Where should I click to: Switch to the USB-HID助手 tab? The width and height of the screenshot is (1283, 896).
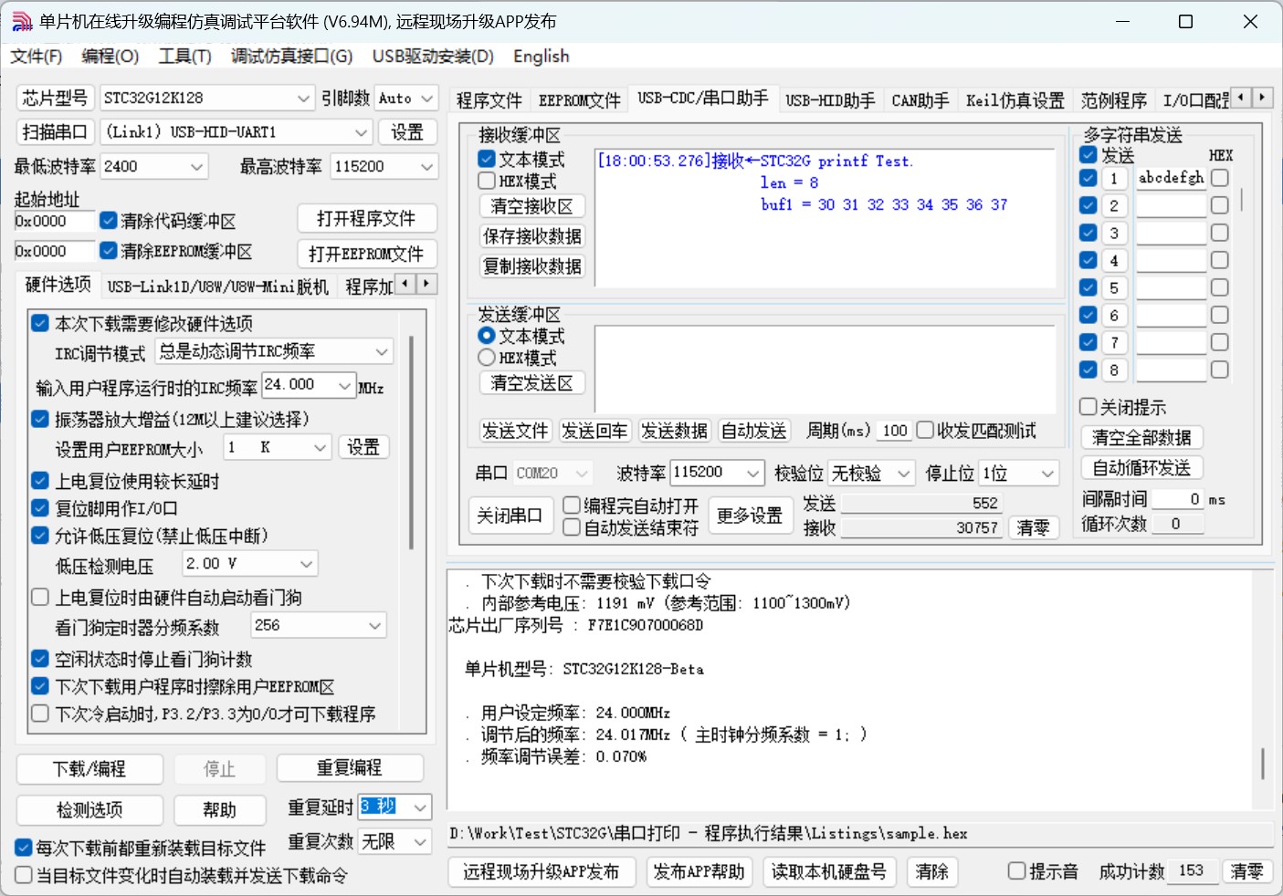830,100
